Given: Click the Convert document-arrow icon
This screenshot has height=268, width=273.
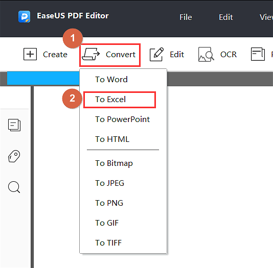Looking at the screenshot, I should click(x=90, y=54).
